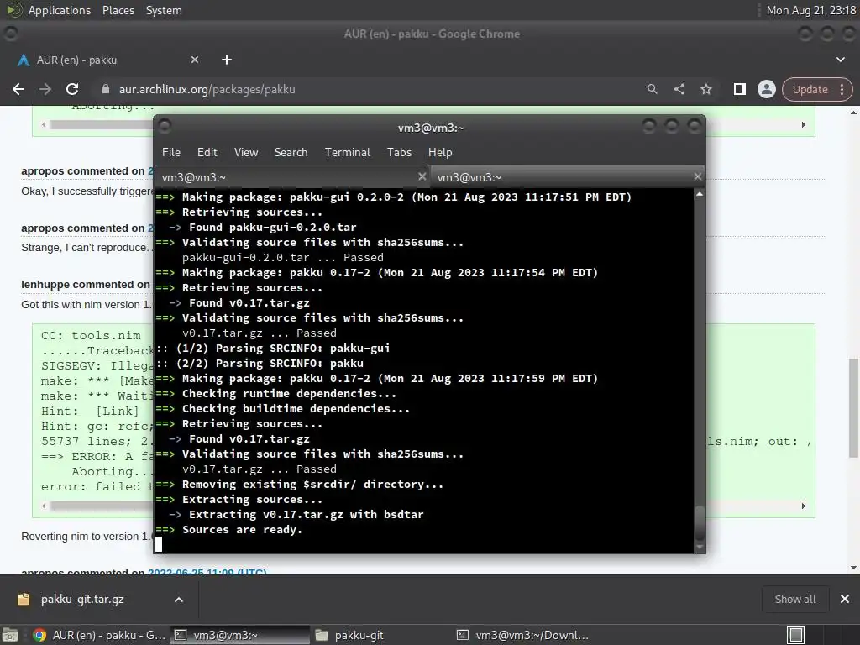Bookmark this page with the star
The height and width of the screenshot is (645, 860).
(705, 89)
